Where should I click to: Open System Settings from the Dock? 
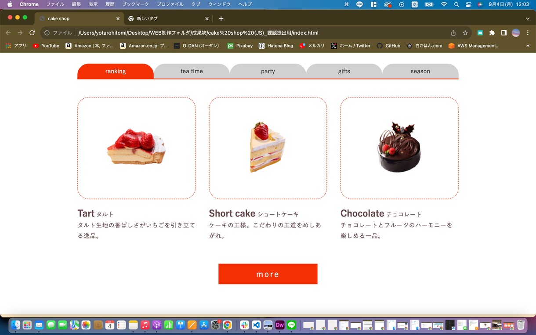coord(215,325)
